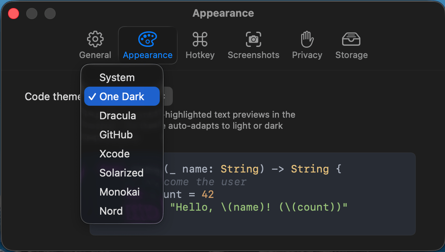The width and height of the screenshot is (445, 252).
Task: Switch to the Privacy tab label
Action: click(x=307, y=55)
